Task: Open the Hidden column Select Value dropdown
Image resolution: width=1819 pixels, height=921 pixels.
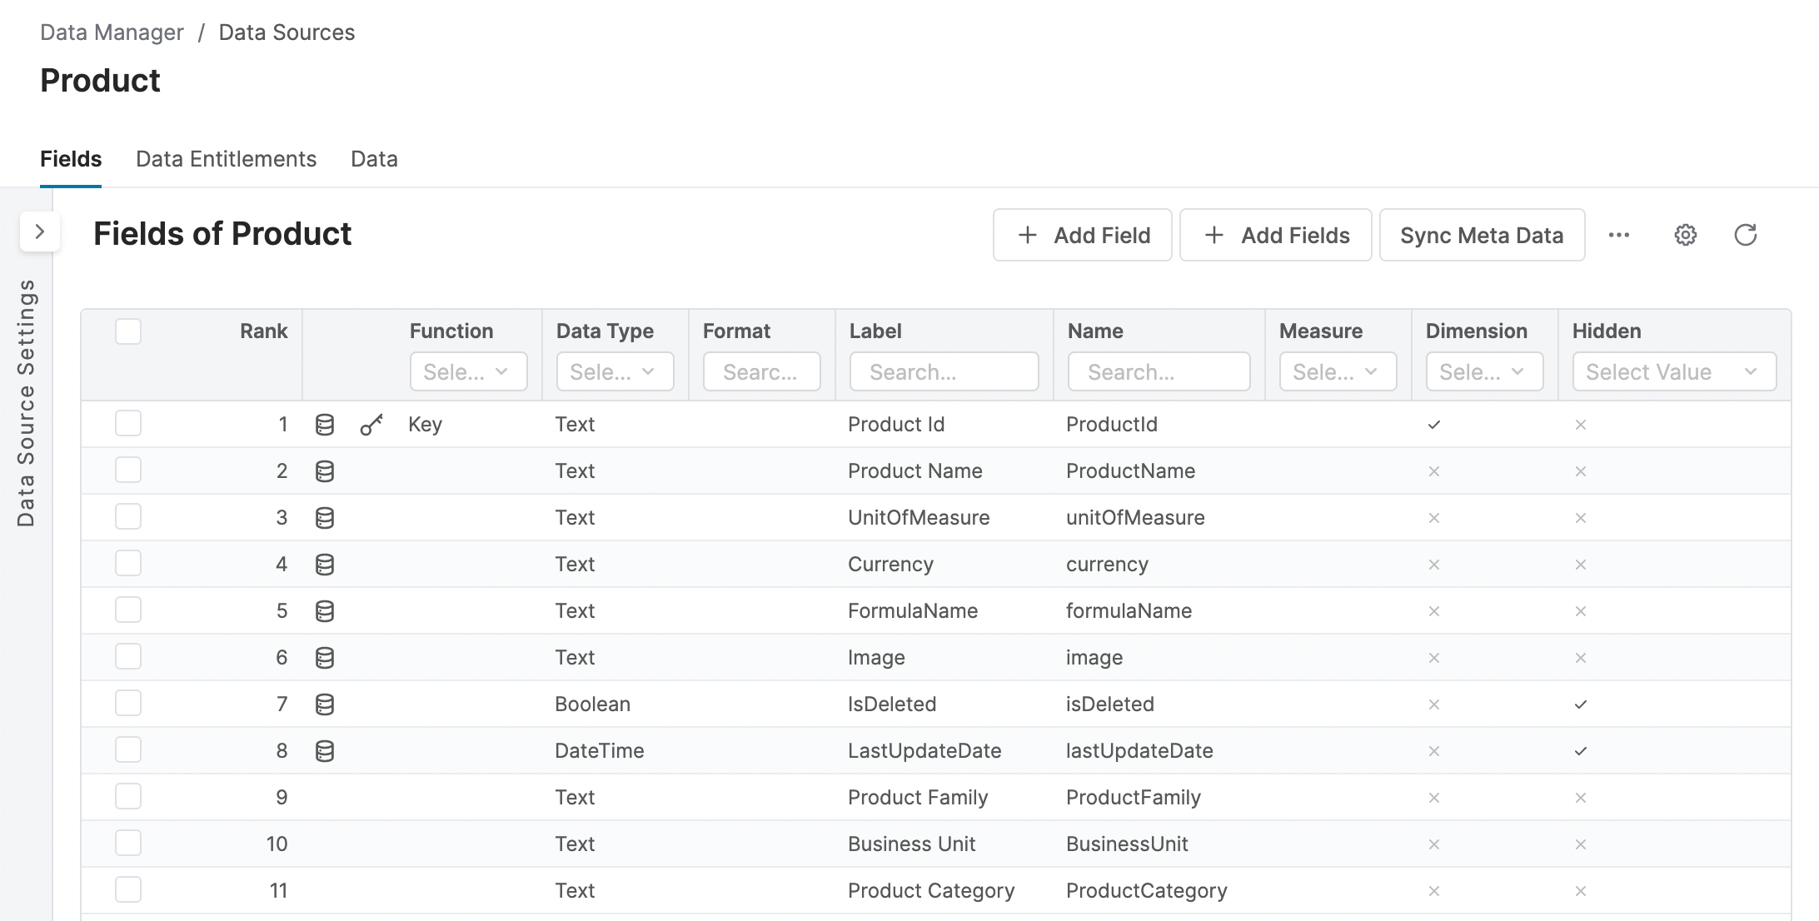Action: click(x=1672, y=371)
